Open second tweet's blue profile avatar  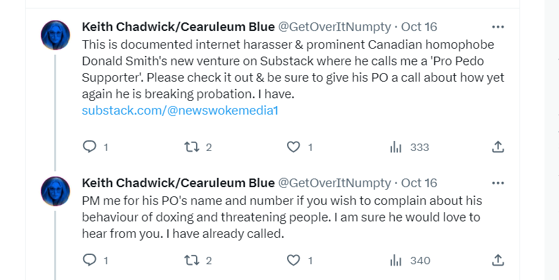click(x=55, y=191)
